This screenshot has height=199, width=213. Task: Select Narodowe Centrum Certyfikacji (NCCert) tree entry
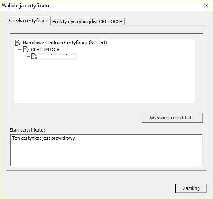(x=65, y=43)
